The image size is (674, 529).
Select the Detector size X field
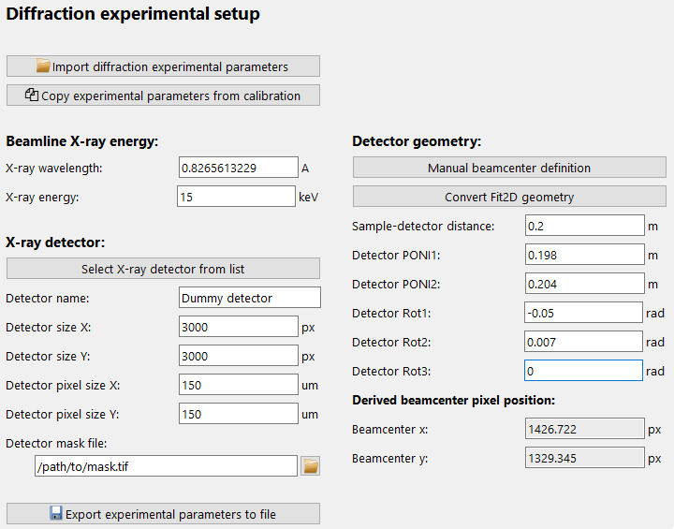[238, 327]
